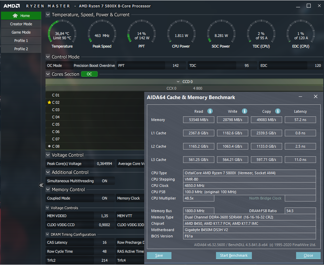Toggle Simultaneous Multithreading ON value
Viewport: 324px width, 265px height.
[105, 181]
